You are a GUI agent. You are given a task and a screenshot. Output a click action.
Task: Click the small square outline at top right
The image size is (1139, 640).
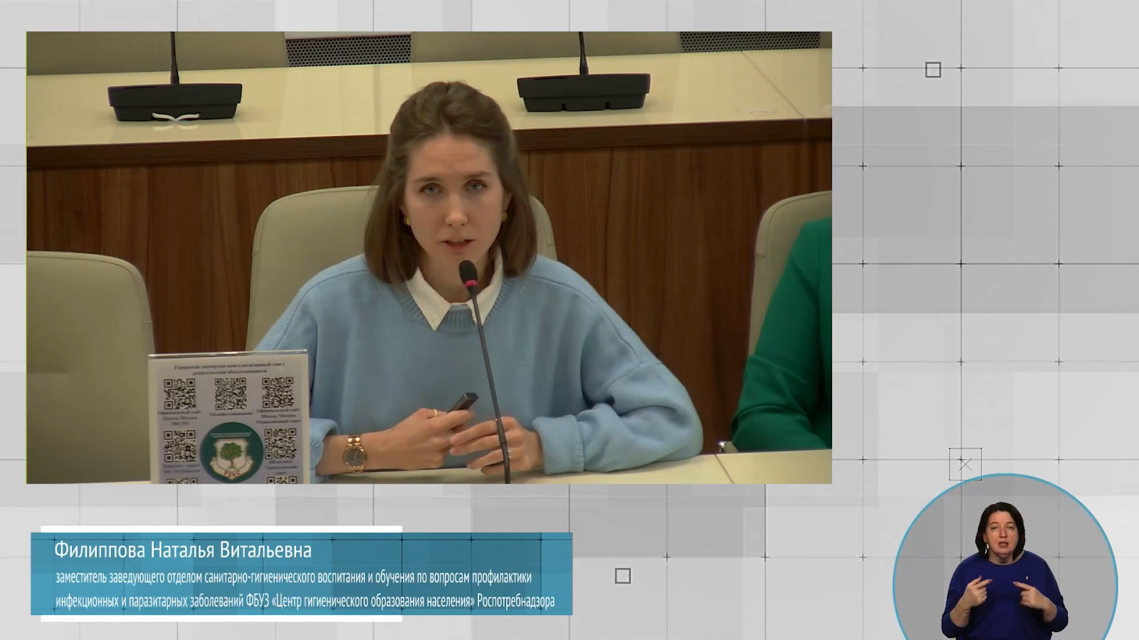tap(933, 70)
